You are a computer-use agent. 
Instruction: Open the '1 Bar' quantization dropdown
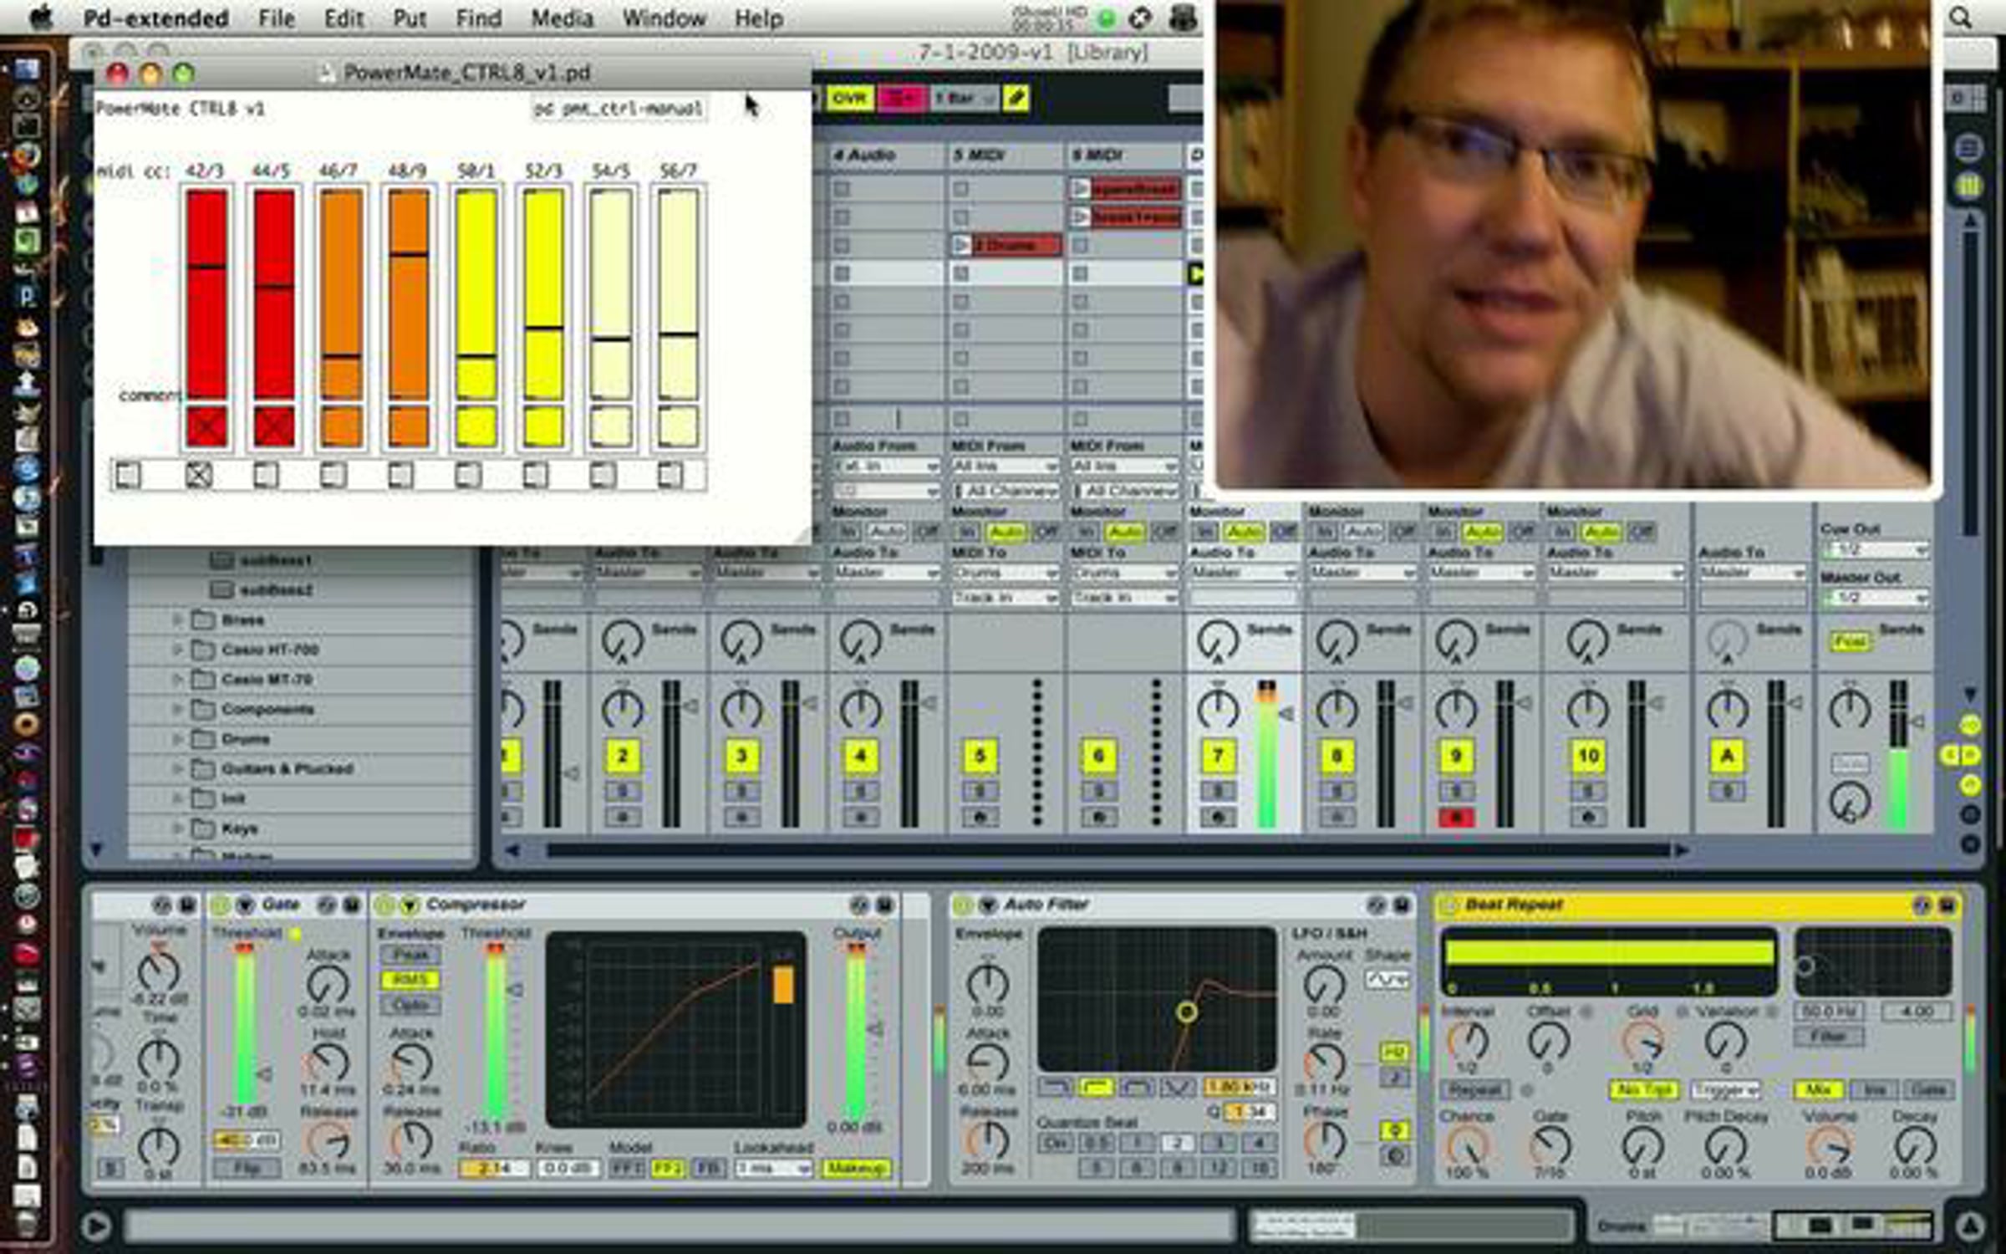[x=963, y=99]
